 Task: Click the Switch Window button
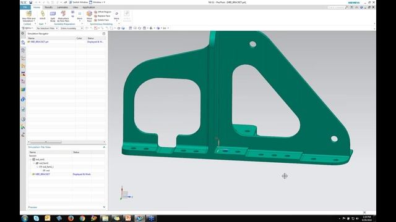pos(79,2)
